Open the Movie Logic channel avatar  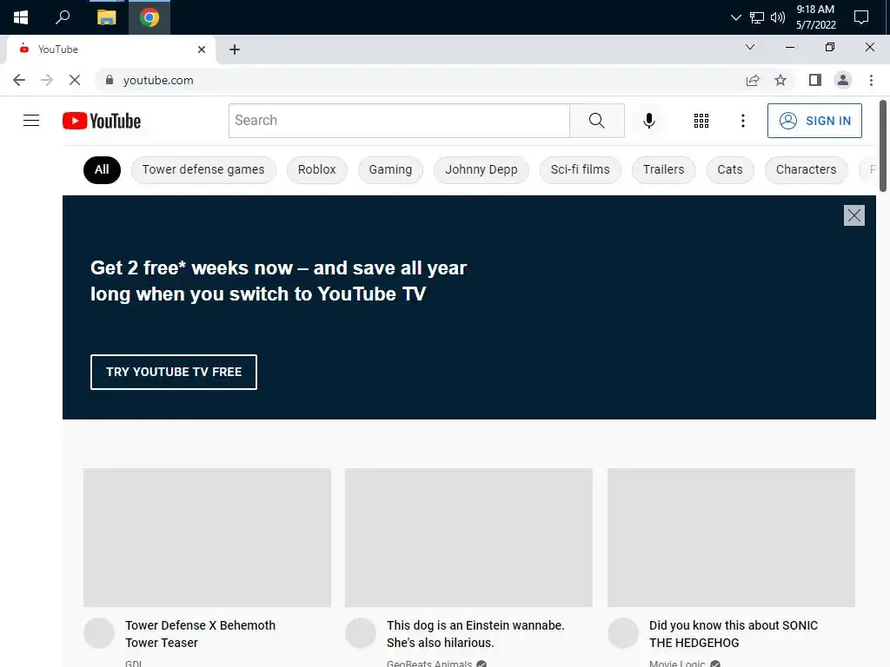click(x=623, y=633)
